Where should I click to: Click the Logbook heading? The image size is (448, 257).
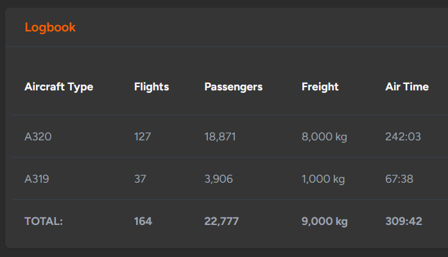[50, 28]
